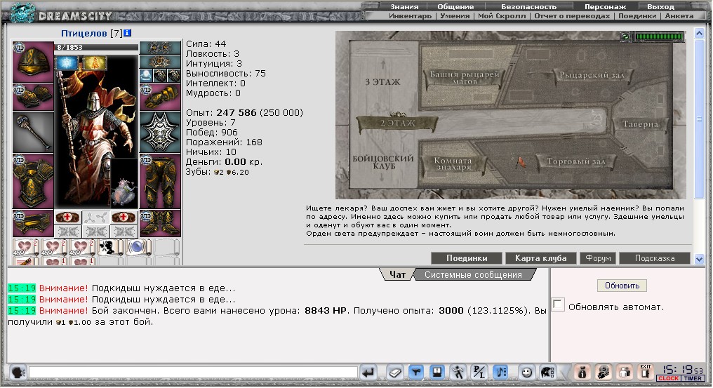Click the chat message input field
The width and height of the screenshot is (713, 388).
pos(193,373)
